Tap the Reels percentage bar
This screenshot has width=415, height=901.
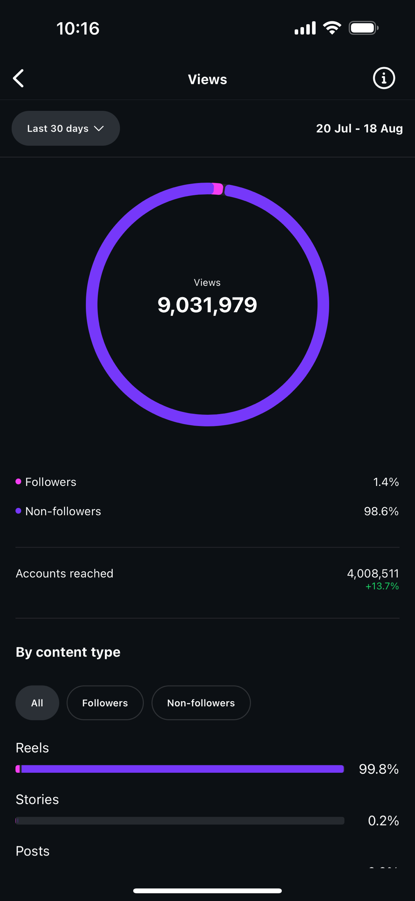coord(180,769)
